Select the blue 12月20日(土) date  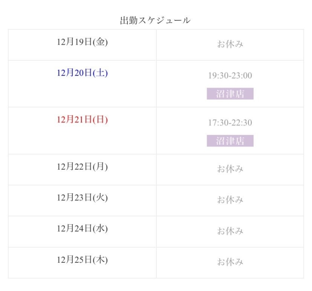[82, 73]
